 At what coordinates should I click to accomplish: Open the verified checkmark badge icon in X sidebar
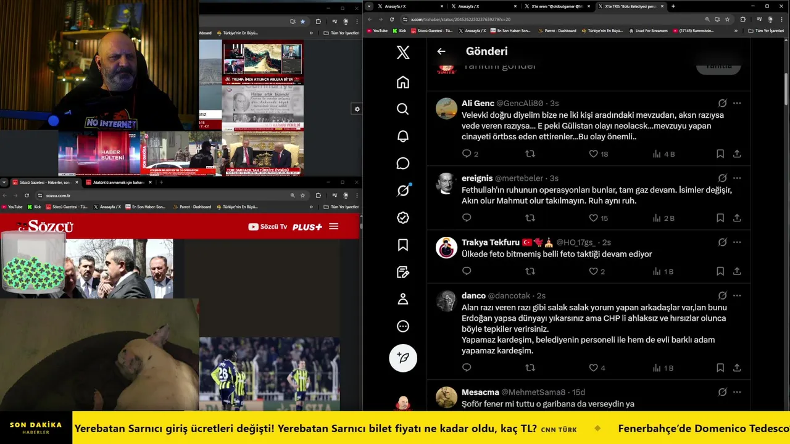[x=403, y=218]
